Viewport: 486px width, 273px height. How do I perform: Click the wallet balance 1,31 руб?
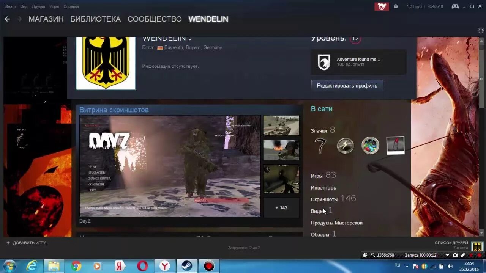pyautogui.click(x=415, y=6)
